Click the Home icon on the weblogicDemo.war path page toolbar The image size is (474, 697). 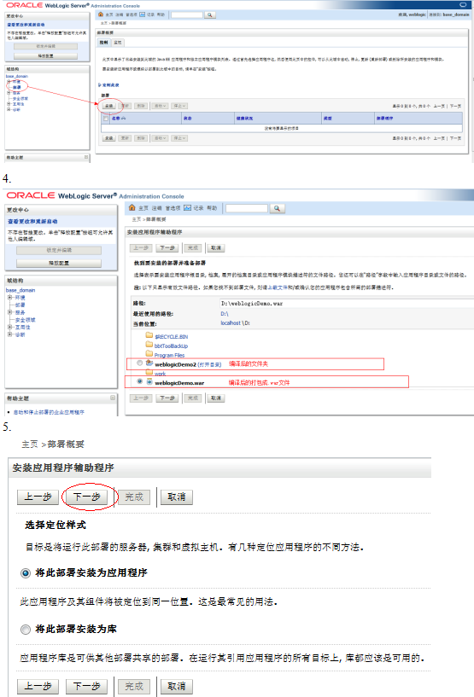(132, 207)
